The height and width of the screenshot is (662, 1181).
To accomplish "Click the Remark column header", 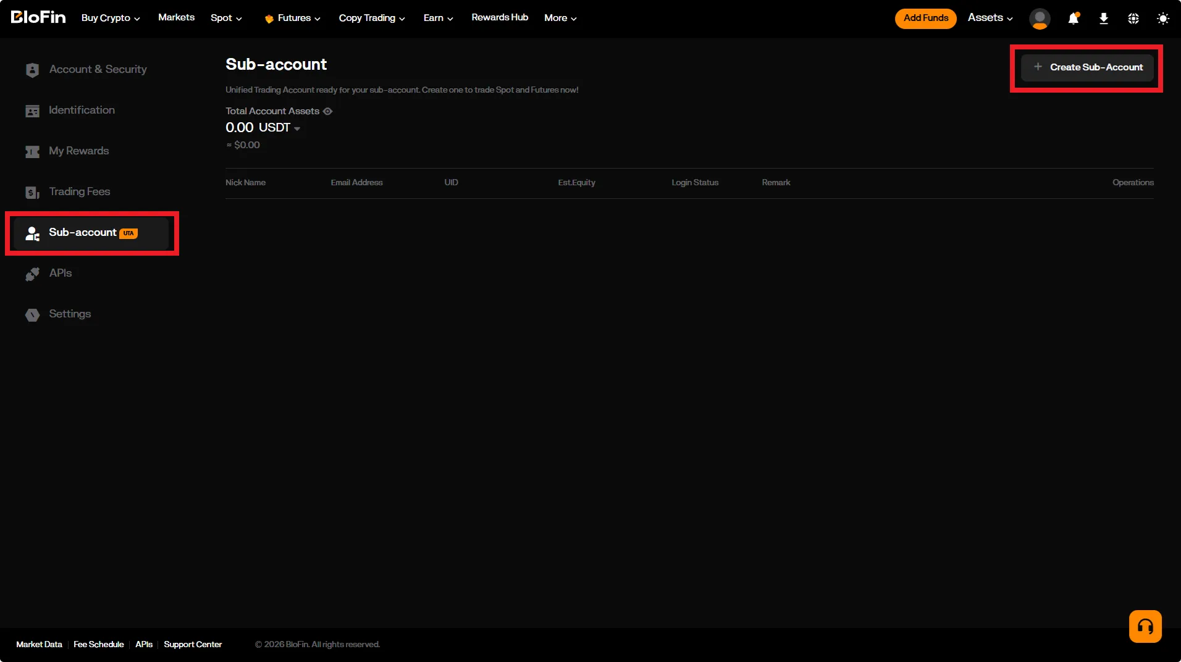I will [776, 183].
